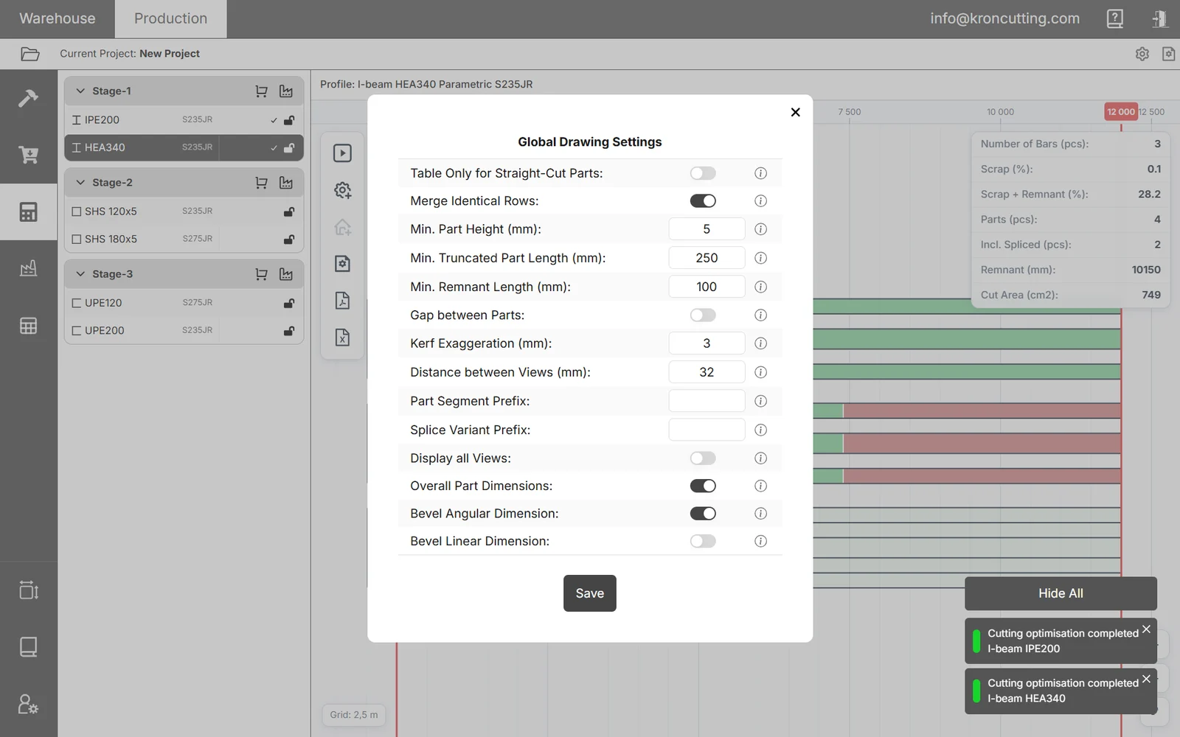Toggle Table Only for Straight-Cut Parts
This screenshot has width=1180, height=737.
703,173
